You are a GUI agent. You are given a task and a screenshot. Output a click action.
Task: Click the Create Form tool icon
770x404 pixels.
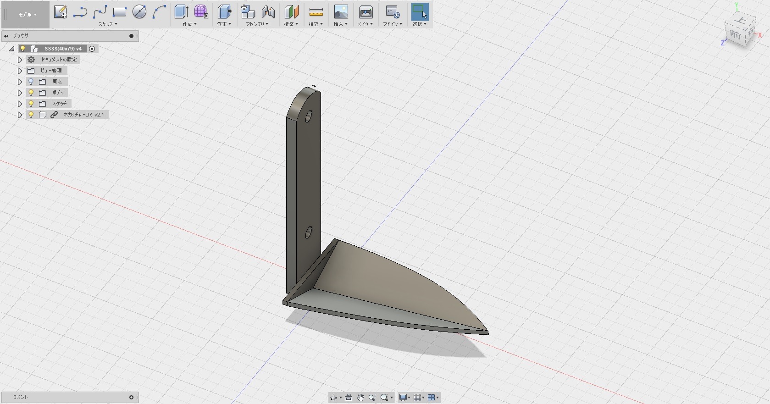click(201, 12)
